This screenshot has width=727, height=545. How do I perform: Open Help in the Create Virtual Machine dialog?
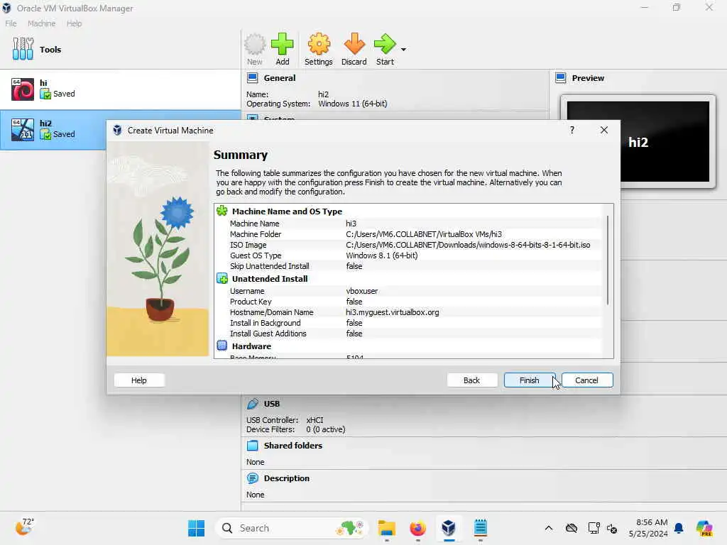click(x=138, y=380)
